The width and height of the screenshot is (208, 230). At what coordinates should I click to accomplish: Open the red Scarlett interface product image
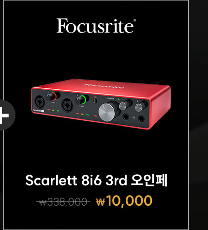101,104
